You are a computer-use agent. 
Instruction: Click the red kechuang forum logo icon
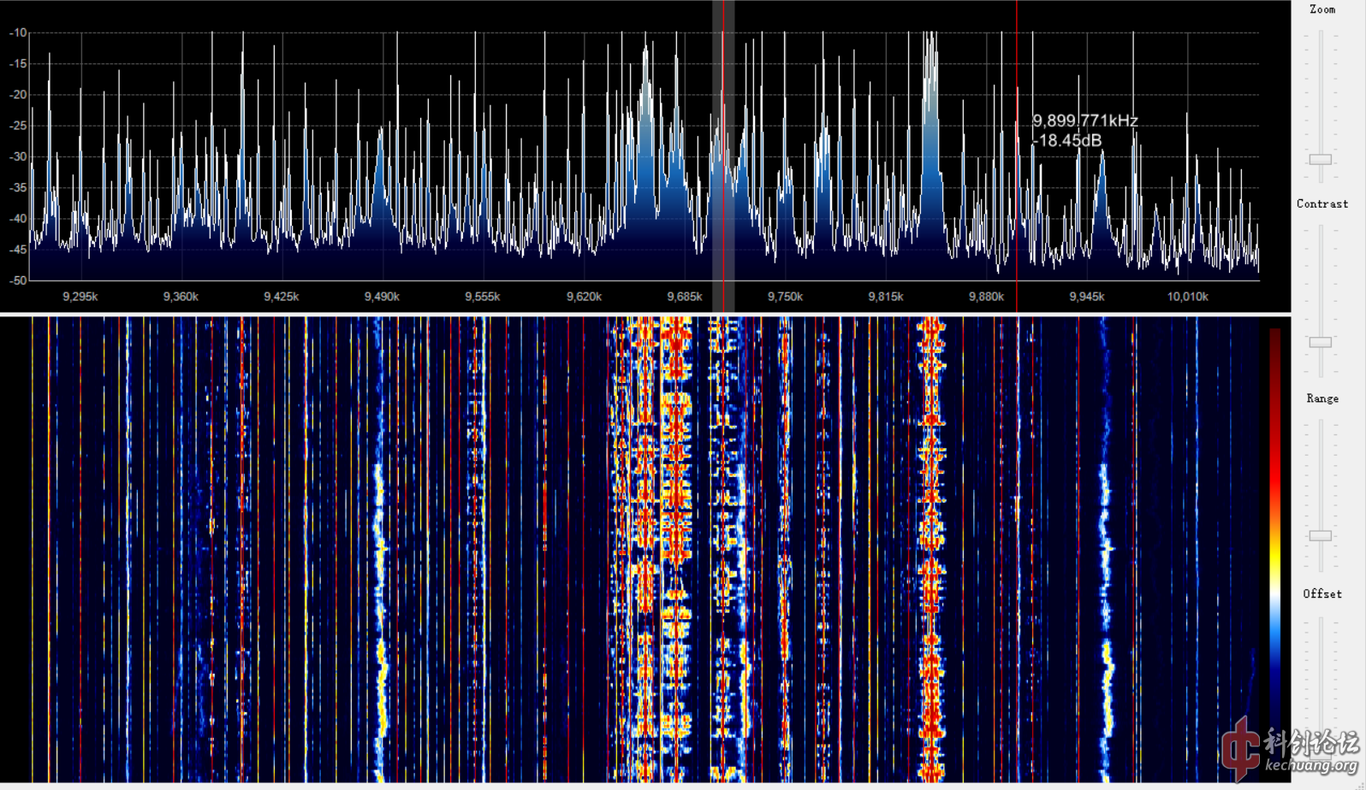1240,748
